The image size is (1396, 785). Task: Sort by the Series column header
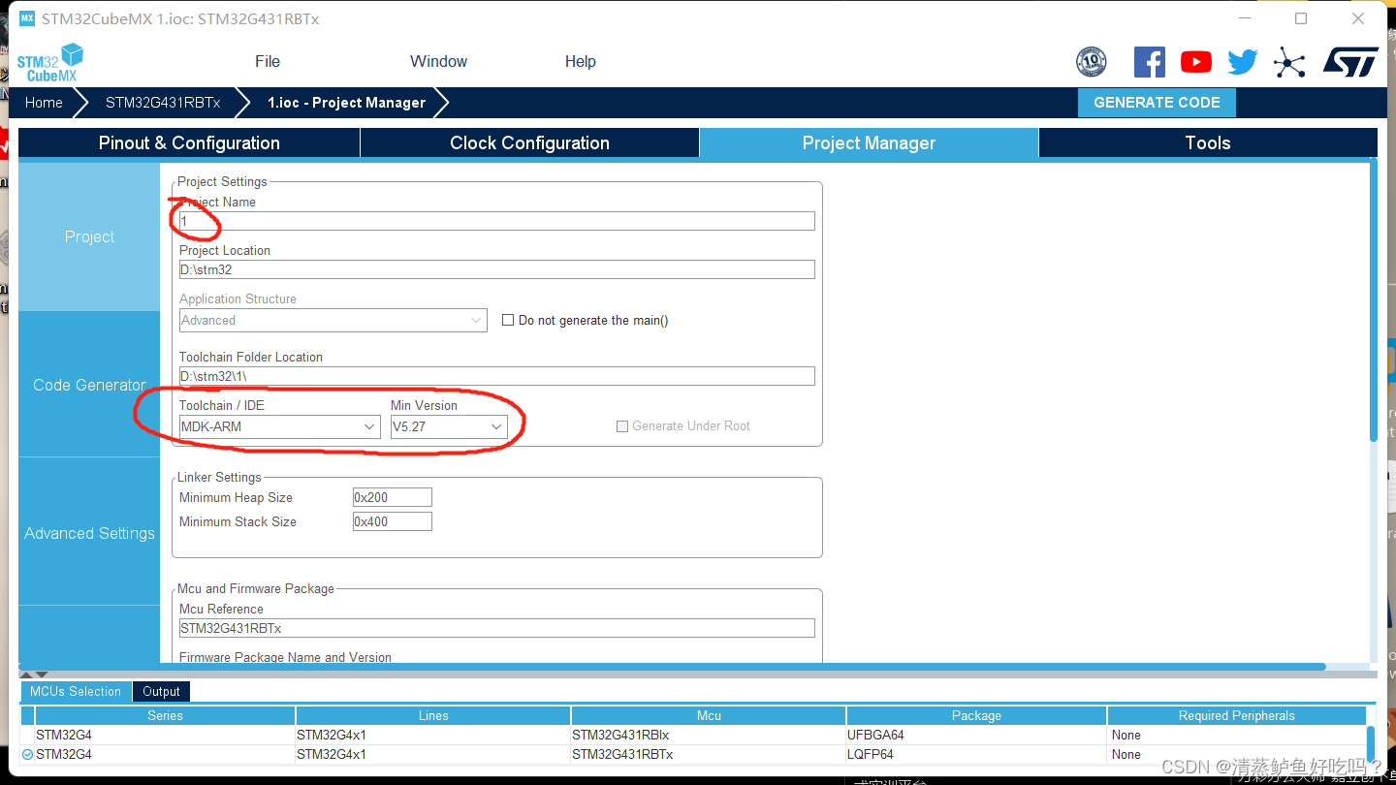(165, 715)
